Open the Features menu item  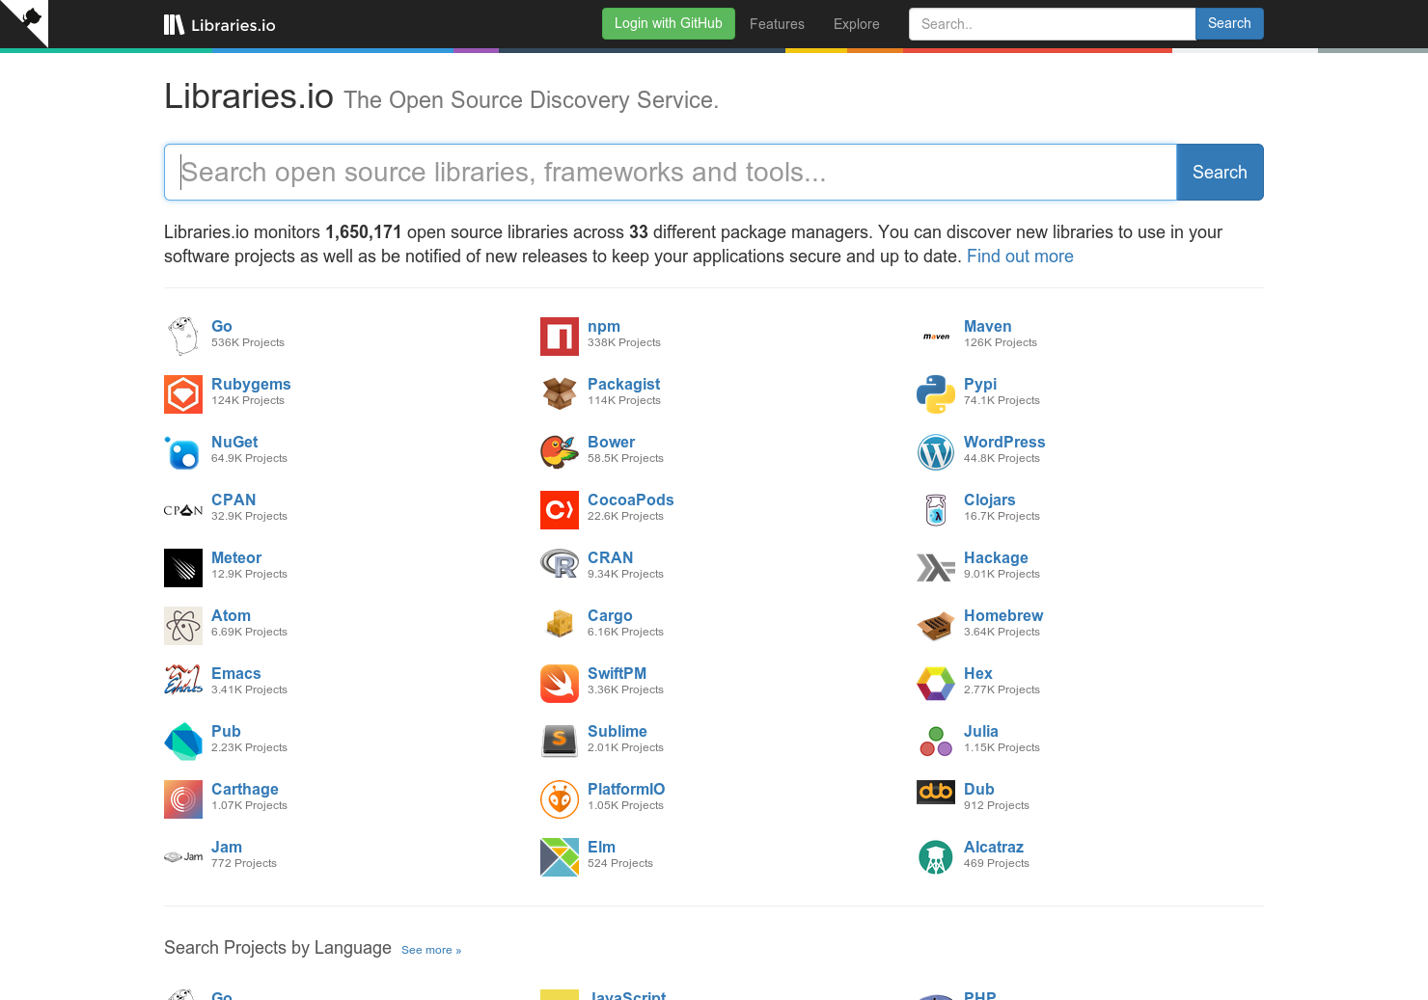pyautogui.click(x=777, y=24)
